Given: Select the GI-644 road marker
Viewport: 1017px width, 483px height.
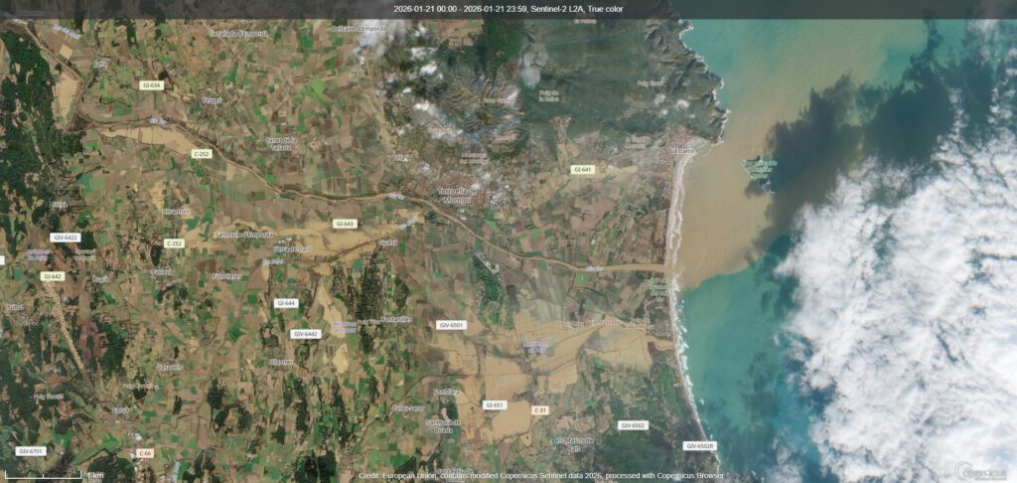Looking at the screenshot, I should pos(286,302).
